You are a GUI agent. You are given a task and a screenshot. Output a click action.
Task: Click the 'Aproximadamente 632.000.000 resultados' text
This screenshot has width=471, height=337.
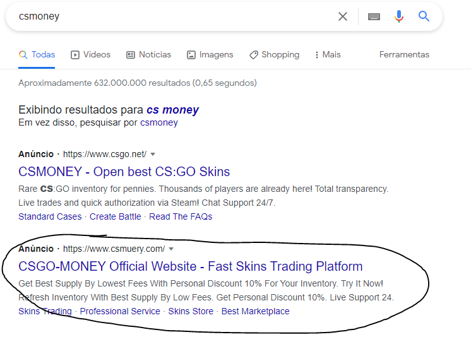click(138, 83)
